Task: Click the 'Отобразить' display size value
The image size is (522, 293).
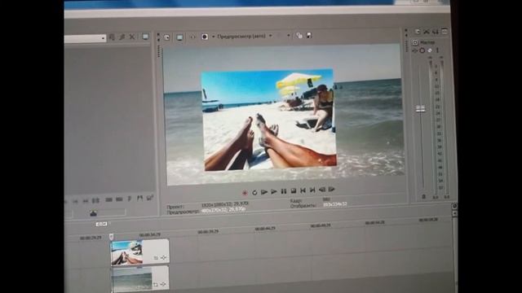Action: tap(334, 204)
